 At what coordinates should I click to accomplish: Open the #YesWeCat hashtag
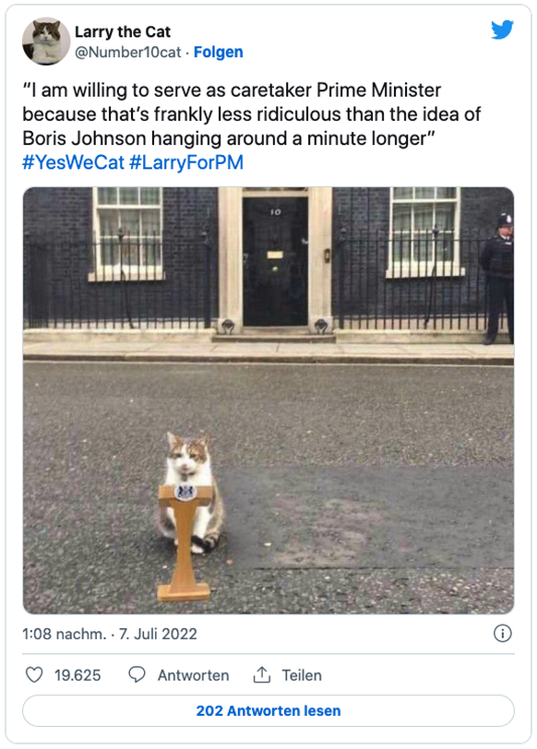tap(73, 162)
